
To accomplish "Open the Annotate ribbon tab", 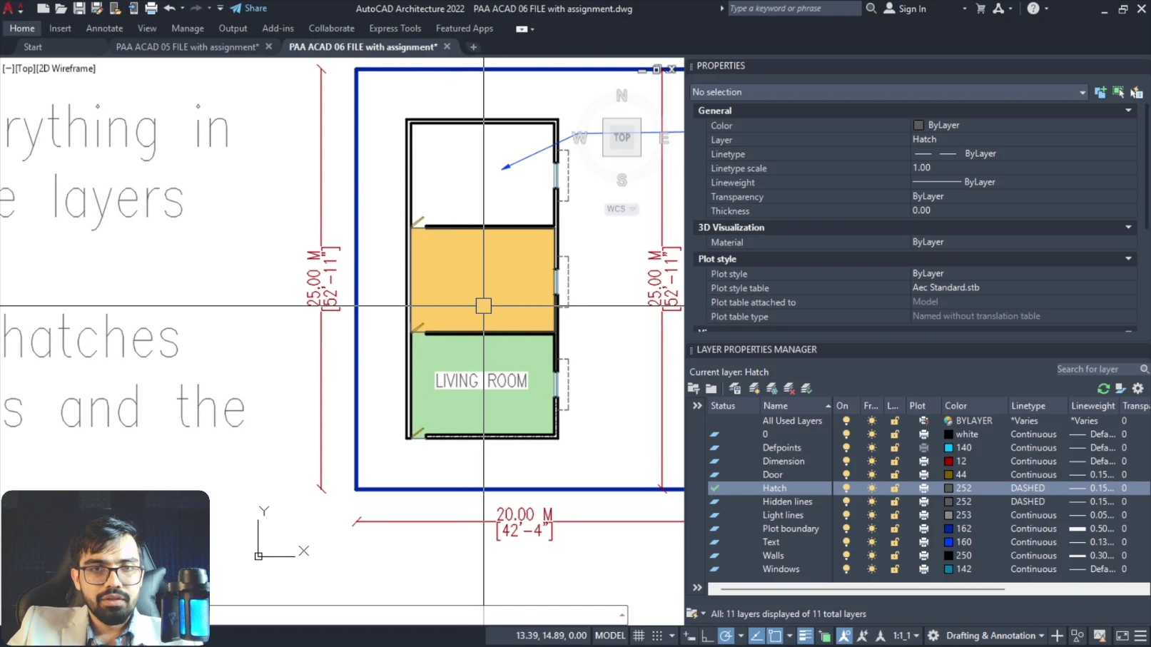I will pos(104,29).
